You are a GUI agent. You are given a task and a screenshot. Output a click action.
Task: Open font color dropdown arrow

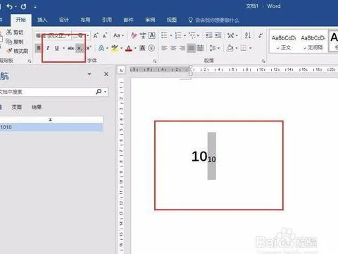(x=135, y=48)
